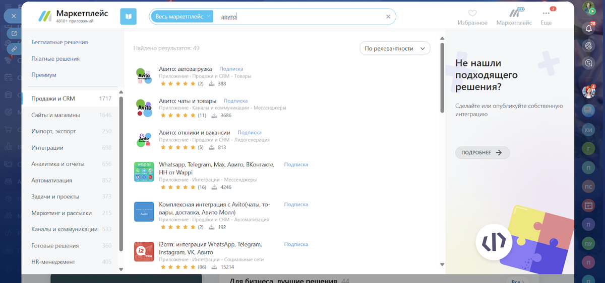Open the Еще menu with badge

546,17
